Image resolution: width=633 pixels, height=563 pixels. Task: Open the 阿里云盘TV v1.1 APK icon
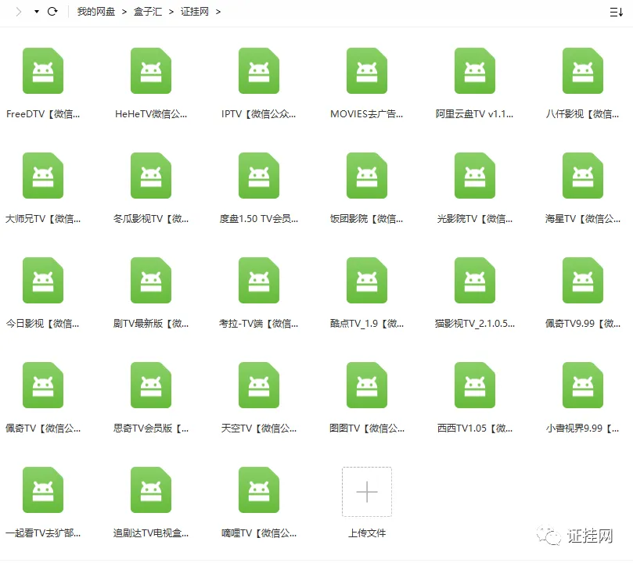pyautogui.click(x=475, y=70)
